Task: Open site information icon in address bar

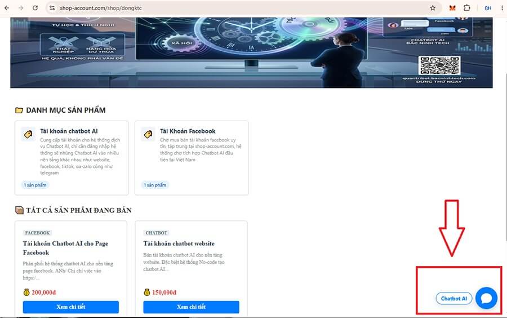Action: tap(52, 8)
